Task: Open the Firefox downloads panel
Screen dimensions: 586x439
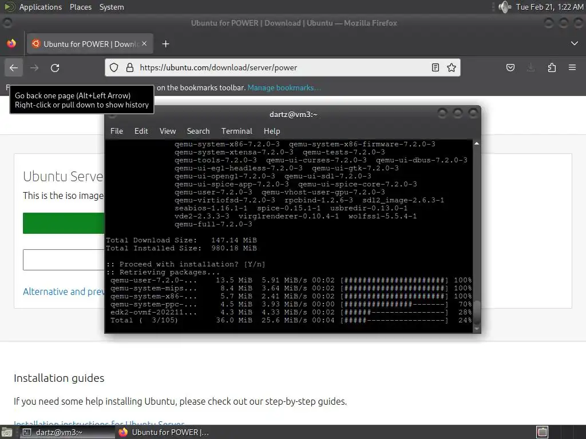Action: coord(530,67)
